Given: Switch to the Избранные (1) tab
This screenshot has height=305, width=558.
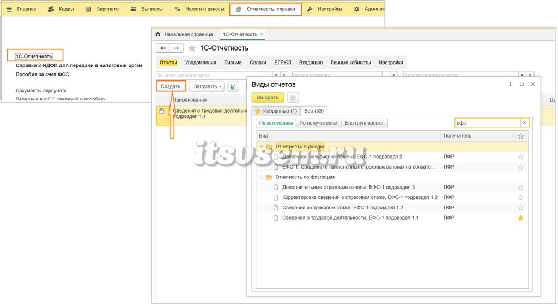Looking at the screenshot, I should 276,111.
